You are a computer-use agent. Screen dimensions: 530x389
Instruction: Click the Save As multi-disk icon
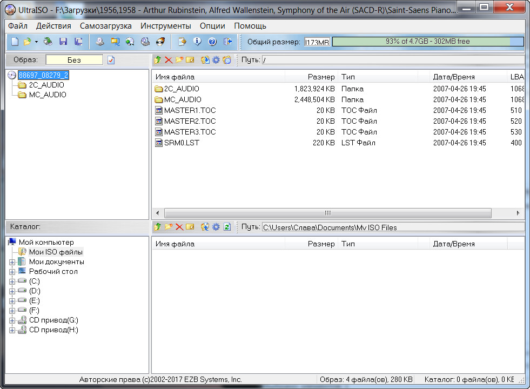tap(78, 42)
